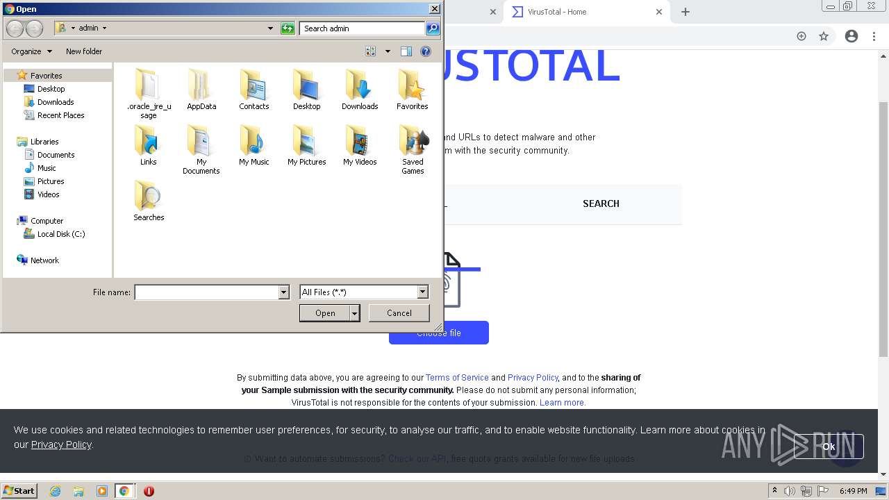This screenshot has width=889, height=500.
Task: Select Network in navigation pane
Action: click(x=44, y=260)
